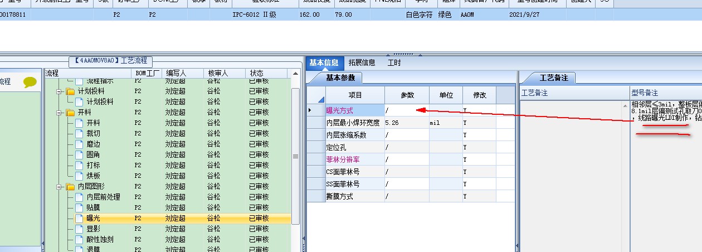Click the 型号备注 column header

click(x=666, y=93)
